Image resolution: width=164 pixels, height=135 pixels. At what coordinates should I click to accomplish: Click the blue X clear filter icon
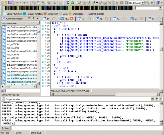point(3,91)
